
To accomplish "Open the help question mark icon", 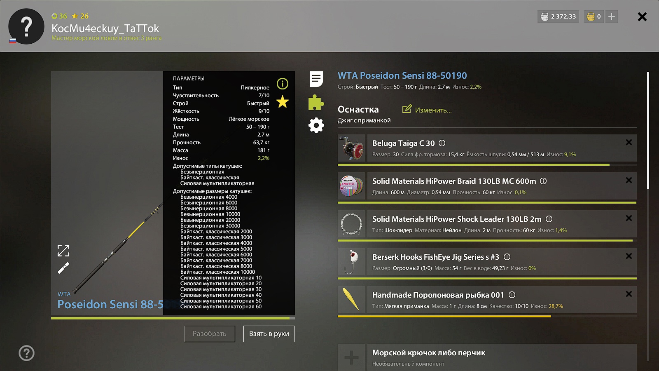I will click(26, 353).
